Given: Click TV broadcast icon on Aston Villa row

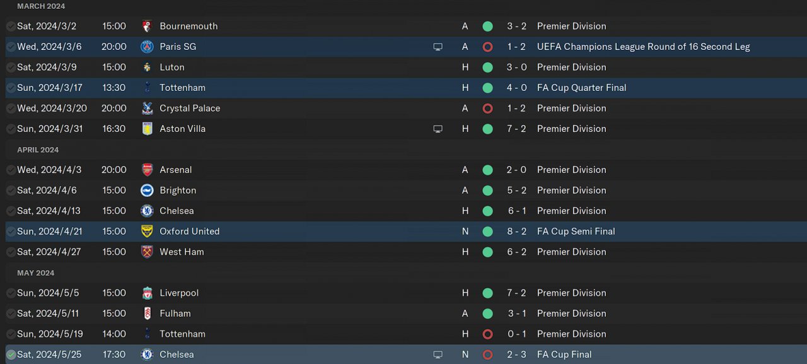Looking at the screenshot, I should 438,129.
